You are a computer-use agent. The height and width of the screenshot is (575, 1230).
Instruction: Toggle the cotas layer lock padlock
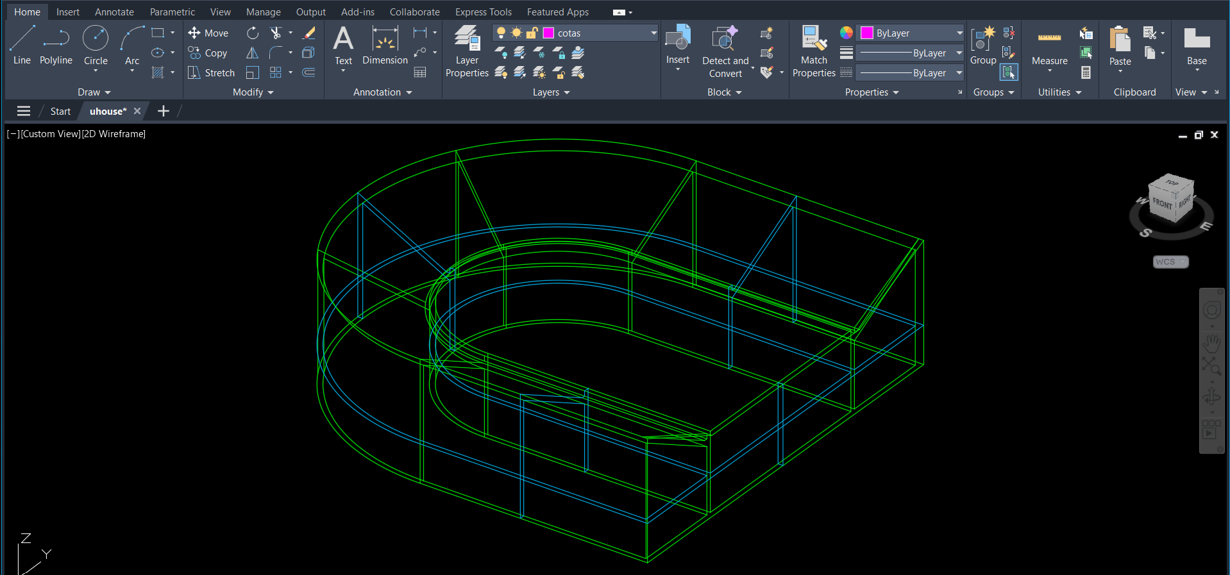tap(532, 33)
